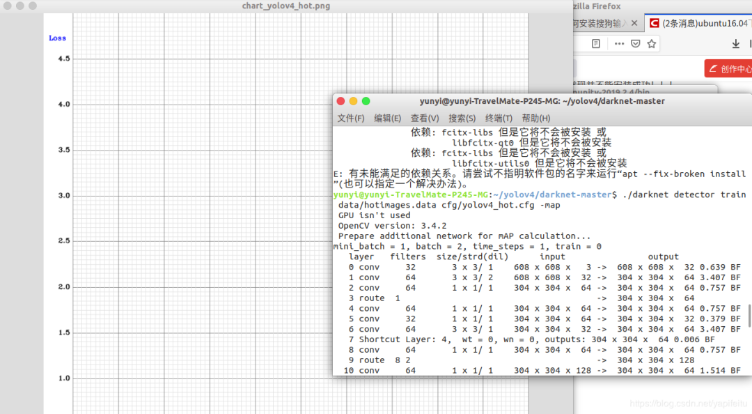Click the CSDN favicon on active tab
The height and width of the screenshot is (414, 752).
point(654,23)
